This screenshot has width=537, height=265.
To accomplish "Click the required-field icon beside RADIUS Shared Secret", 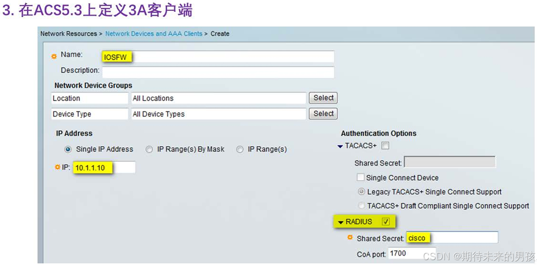I will pos(350,237).
